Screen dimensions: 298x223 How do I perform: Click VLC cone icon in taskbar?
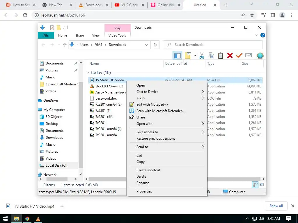coord(38,219)
